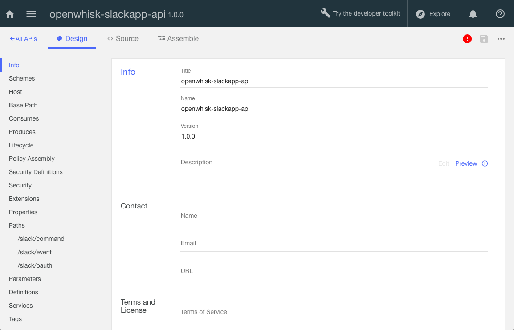Select Schemes in the sidebar
514x330 pixels.
pos(22,79)
